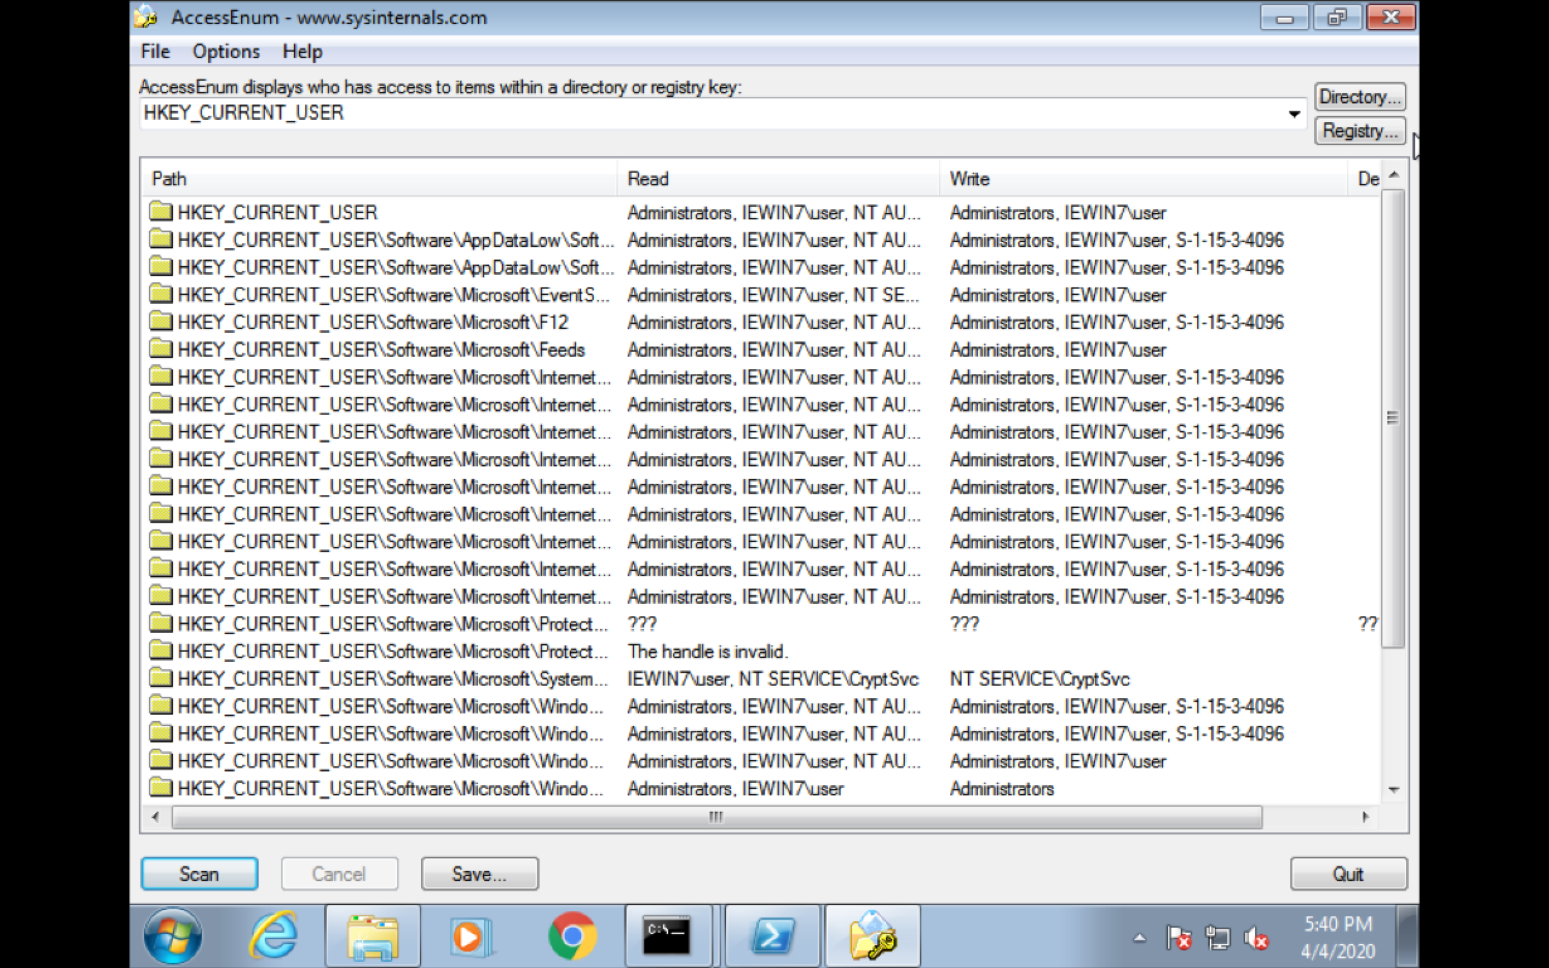Open the Help menu
The height and width of the screenshot is (968, 1549).
(302, 51)
